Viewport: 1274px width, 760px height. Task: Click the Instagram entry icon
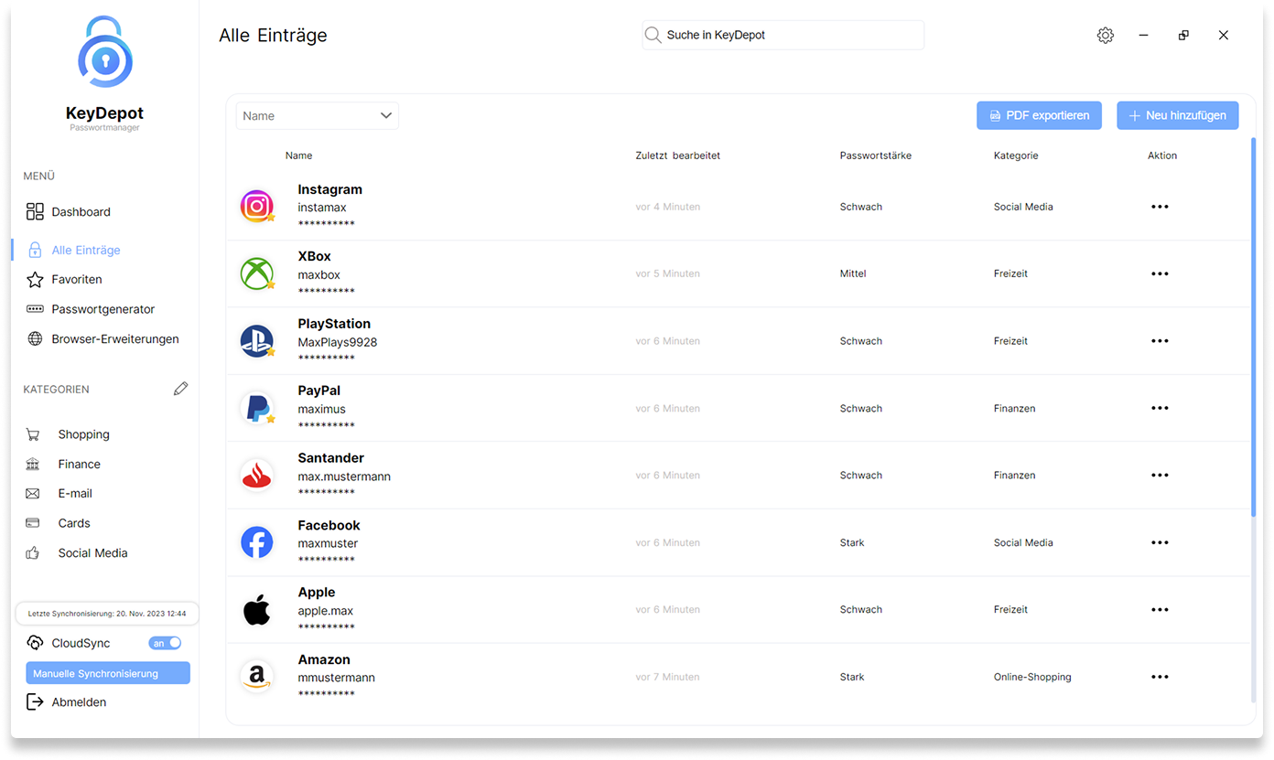pyautogui.click(x=257, y=207)
